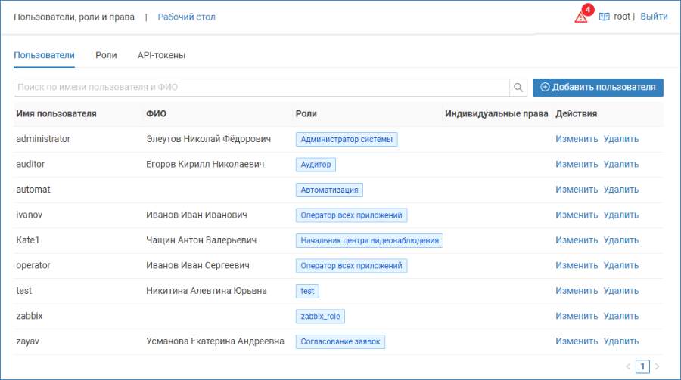This screenshot has height=380, width=681.
Task: Open the Рабочий стол link
Action: click(186, 17)
